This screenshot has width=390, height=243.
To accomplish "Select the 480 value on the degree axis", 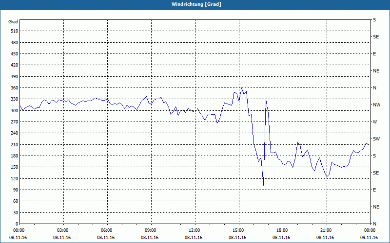I will point(15,42).
